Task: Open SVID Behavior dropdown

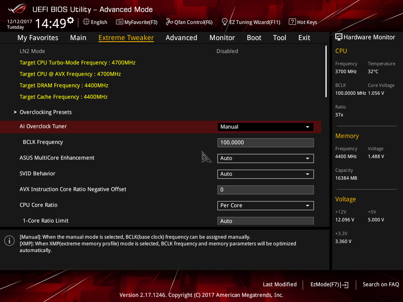Action: (x=266, y=174)
